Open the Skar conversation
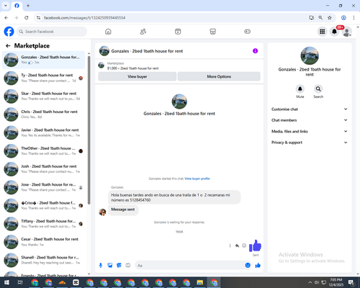 [43, 96]
